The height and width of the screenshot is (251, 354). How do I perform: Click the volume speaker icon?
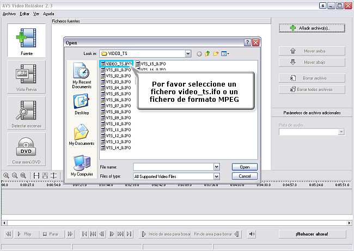click(252, 234)
